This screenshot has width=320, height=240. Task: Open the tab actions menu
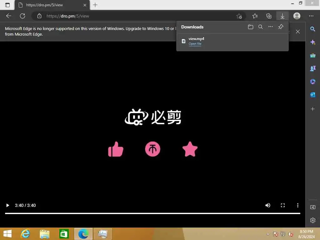coord(7,5)
